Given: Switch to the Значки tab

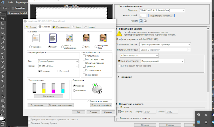Looking at the screenshot, I should [31, 27].
